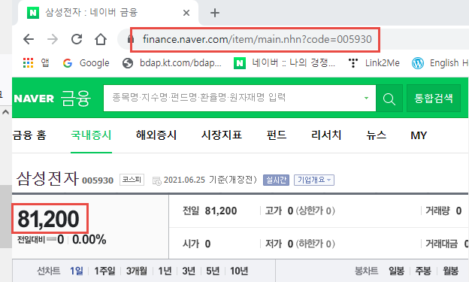Viewport: 469px width, 282px height.
Task: Click the 금융 logo text
Action: (x=75, y=99)
